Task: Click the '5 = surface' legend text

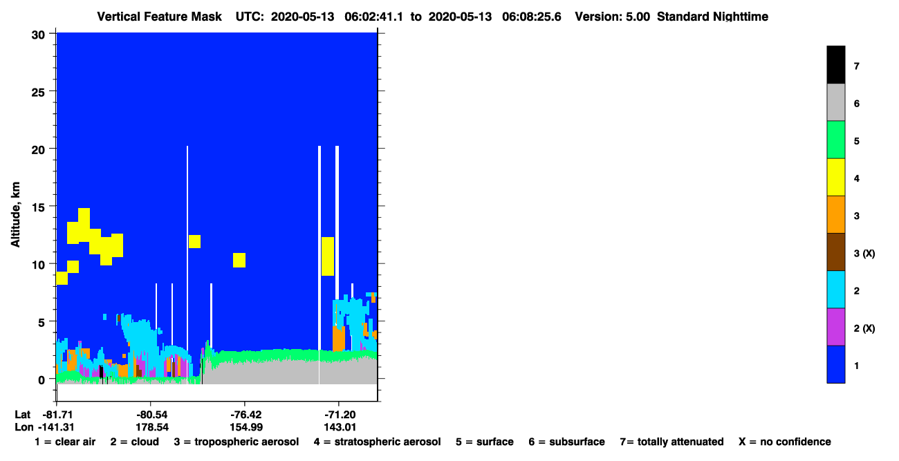Action: point(485,442)
